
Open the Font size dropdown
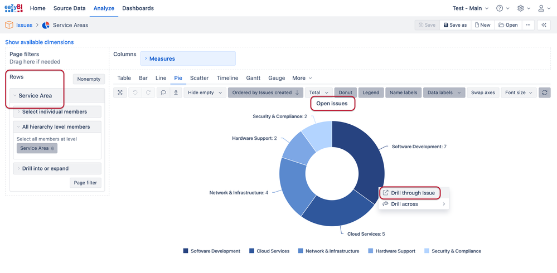pos(519,92)
